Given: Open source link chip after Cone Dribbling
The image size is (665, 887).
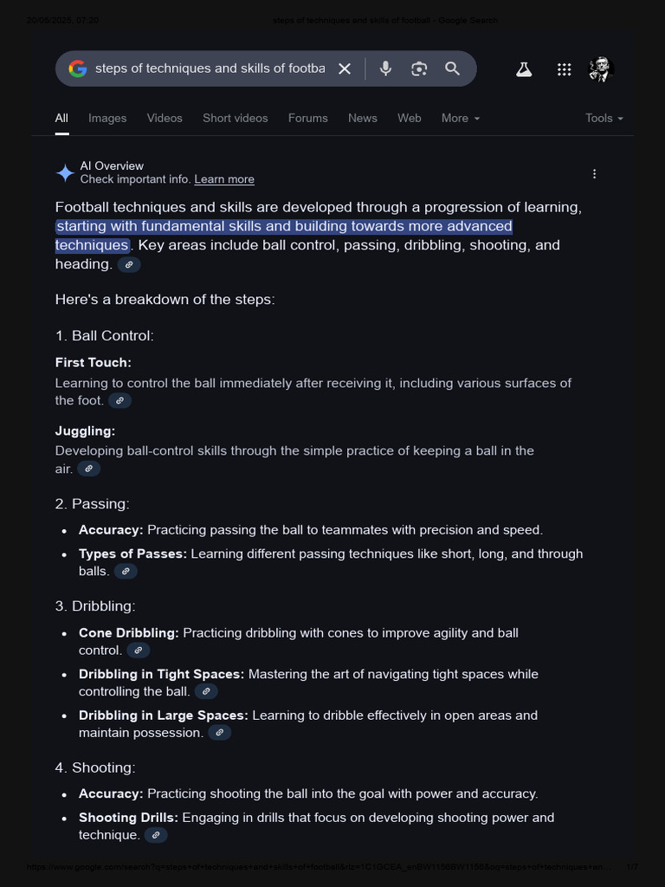Looking at the screenshot, I should click(138, 651).
